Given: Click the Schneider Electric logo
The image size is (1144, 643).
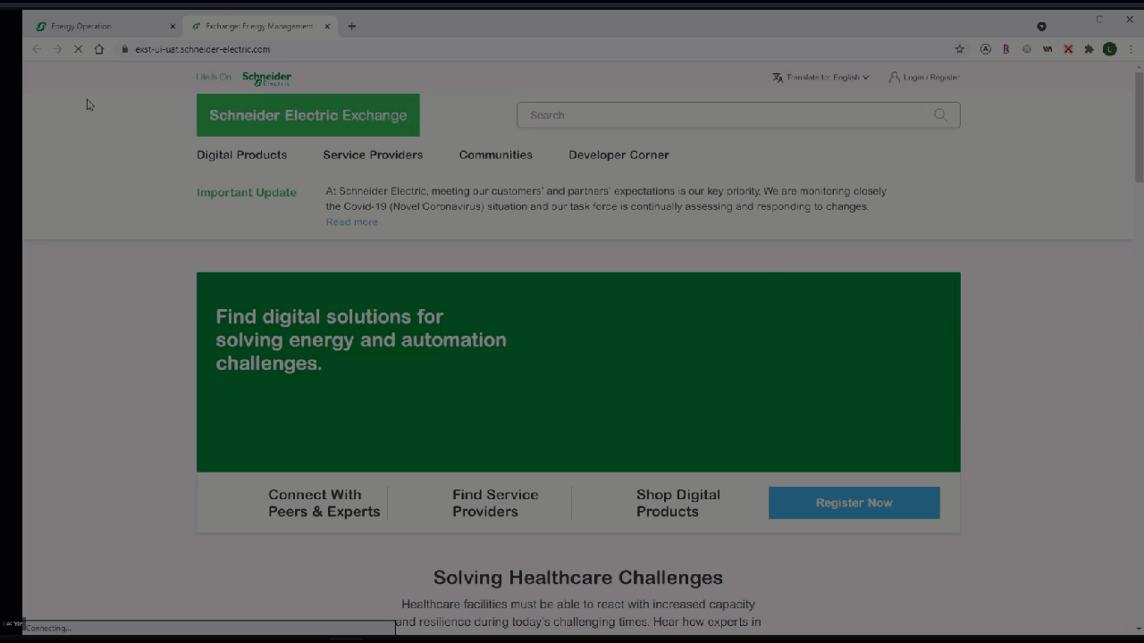Looking at the screenshot, I should tap(266, 78).
